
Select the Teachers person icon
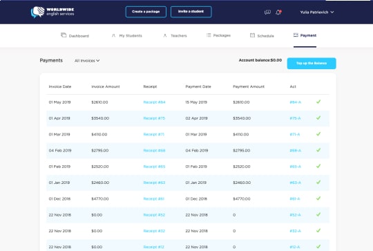(x=165, y=35)
